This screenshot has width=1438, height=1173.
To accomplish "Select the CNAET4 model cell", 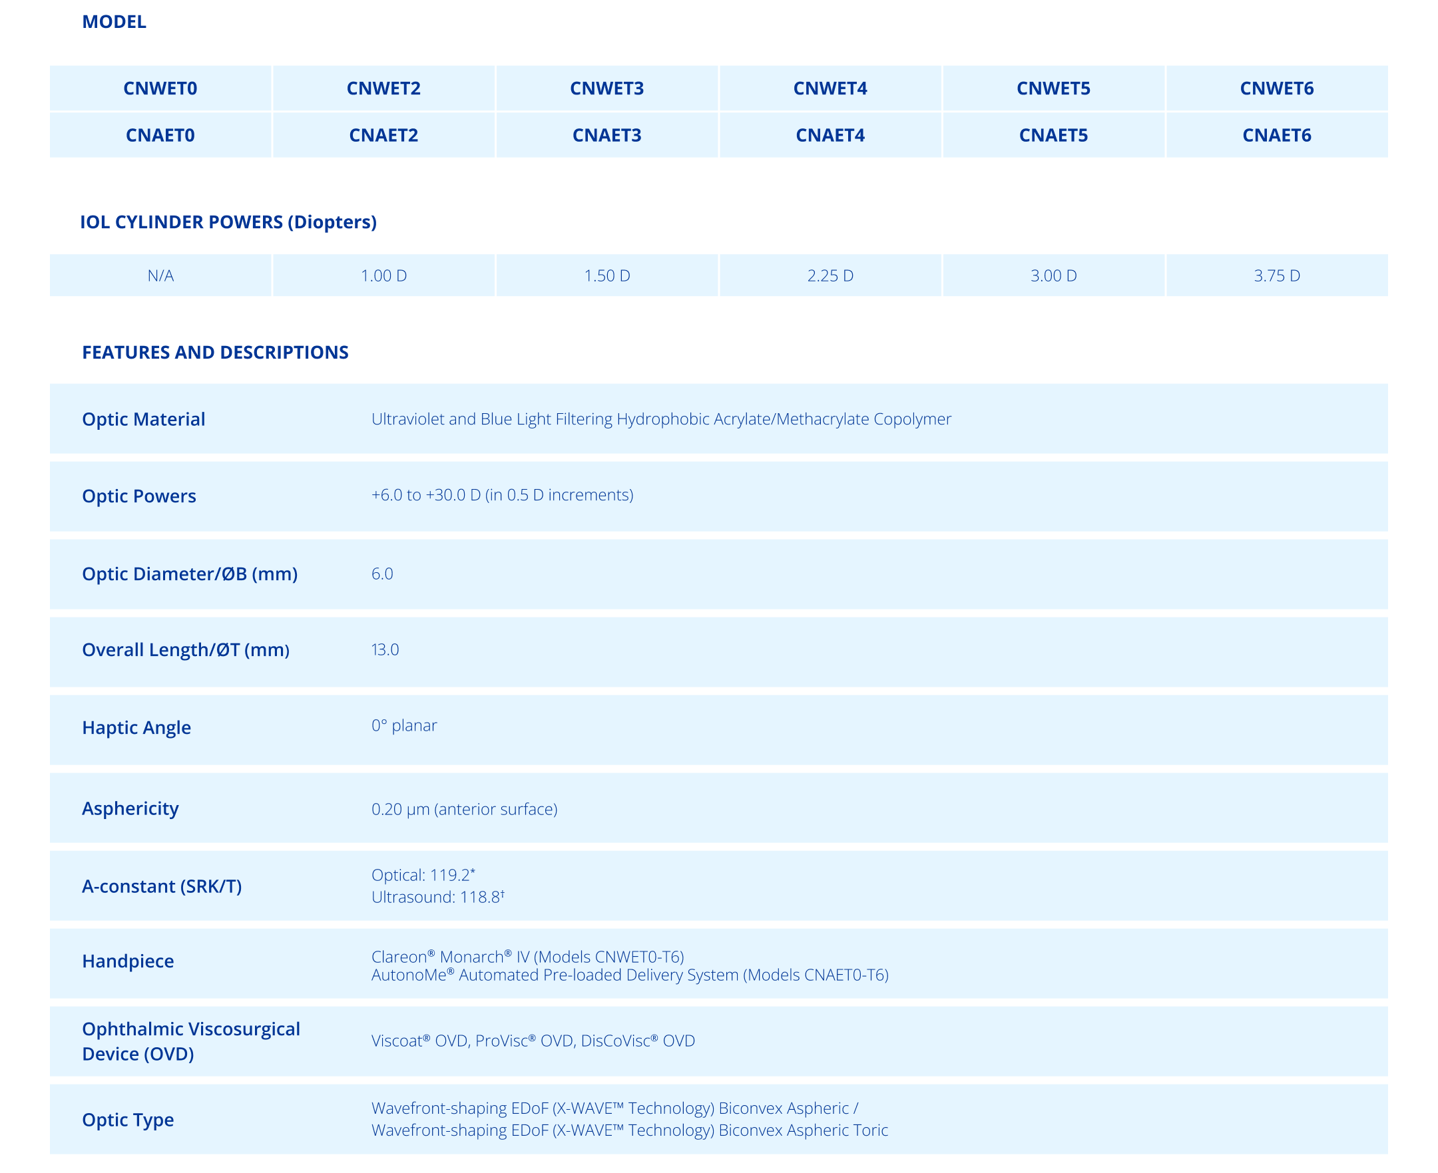I will [830, 136].
